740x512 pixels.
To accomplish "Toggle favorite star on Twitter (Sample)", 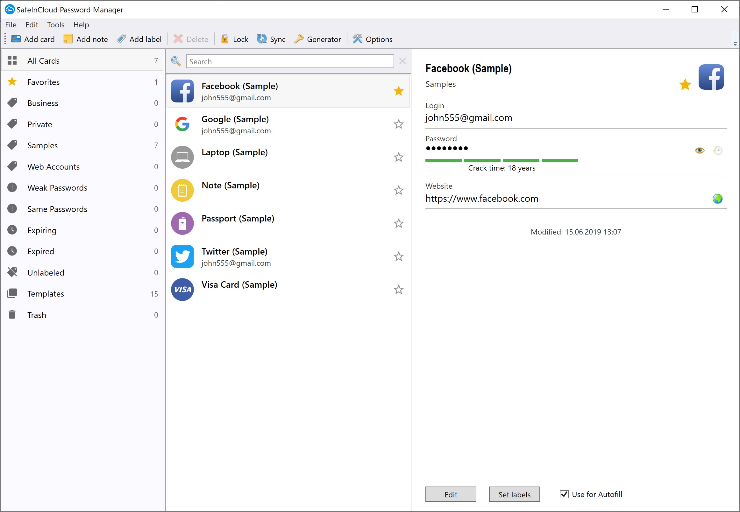I will tap(398, 257).
